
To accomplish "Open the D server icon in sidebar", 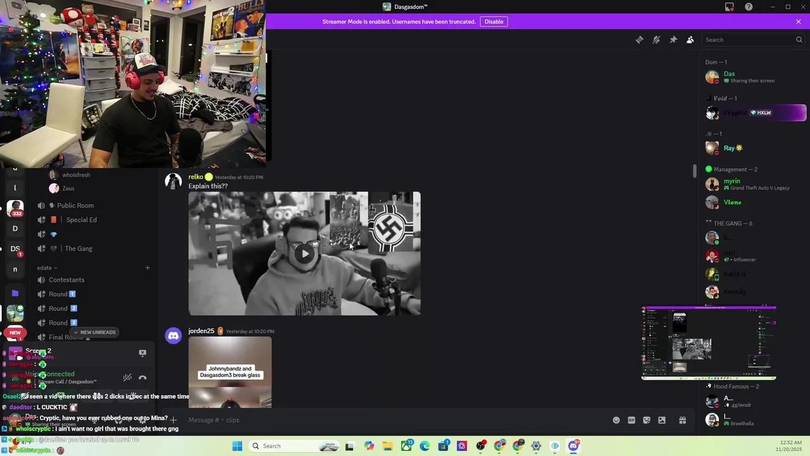I will tap(15, 229).
